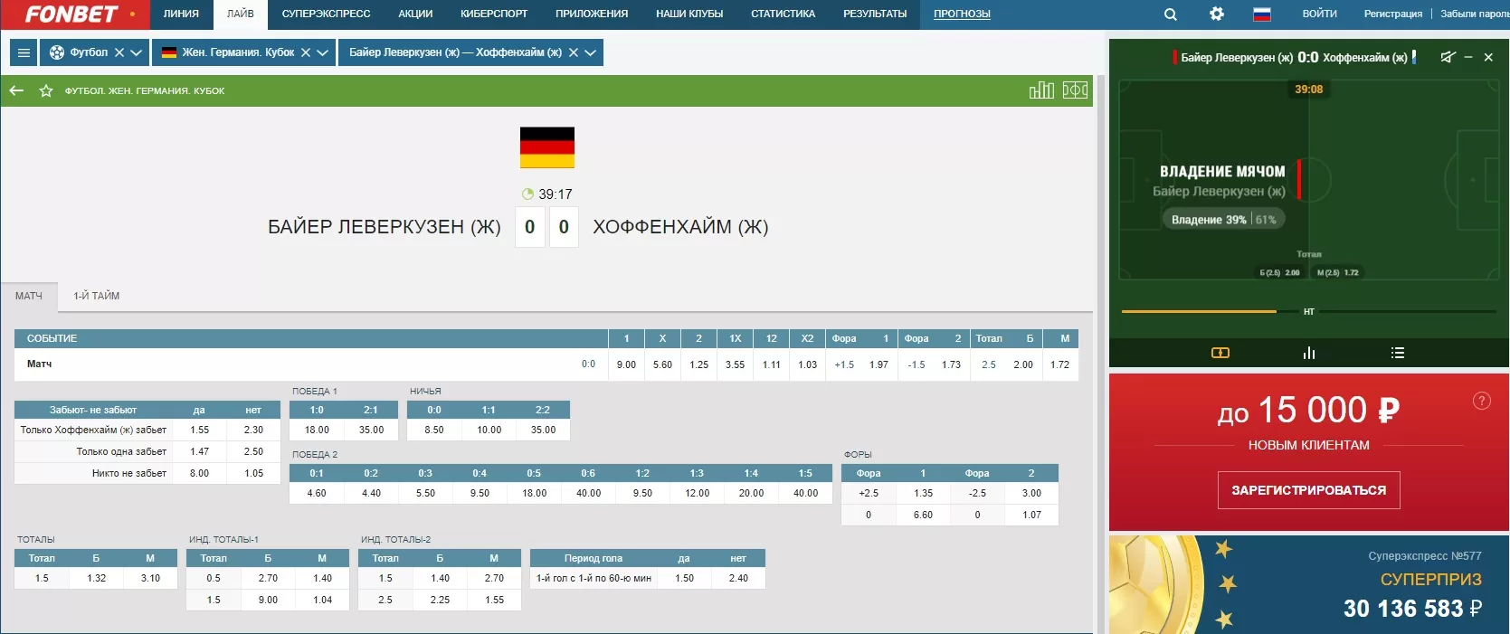Expand the Байер Леверкузен — Хоффенхайм match dropdown
This screenshot has width=1510, height=634.
tap(591, 52)
